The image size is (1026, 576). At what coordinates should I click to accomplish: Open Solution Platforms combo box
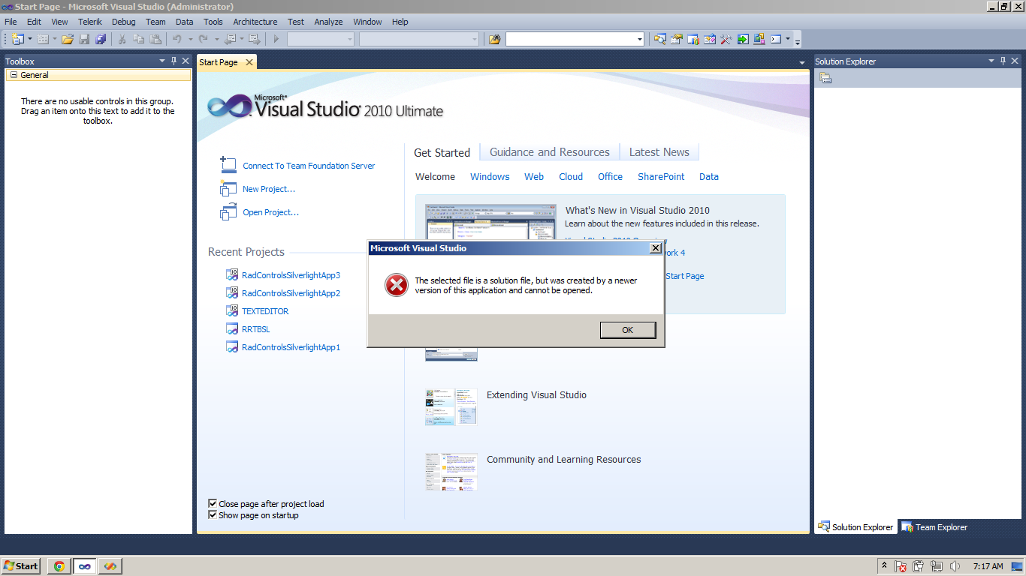click(x=419, y=39)
